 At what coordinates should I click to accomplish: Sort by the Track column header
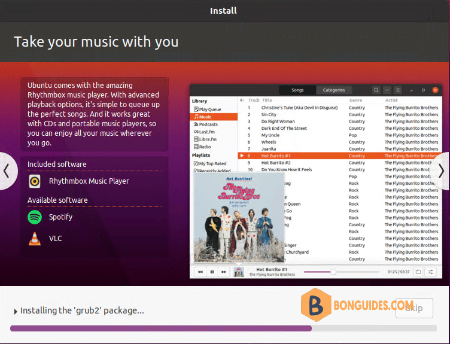point(253,100)
